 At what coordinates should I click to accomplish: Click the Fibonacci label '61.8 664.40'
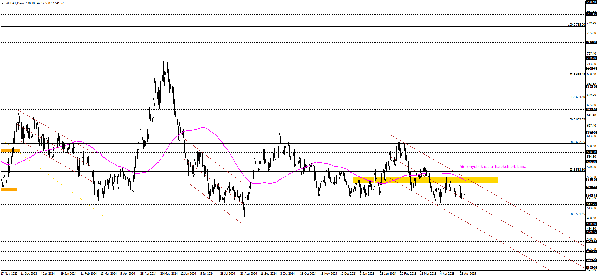577,97
